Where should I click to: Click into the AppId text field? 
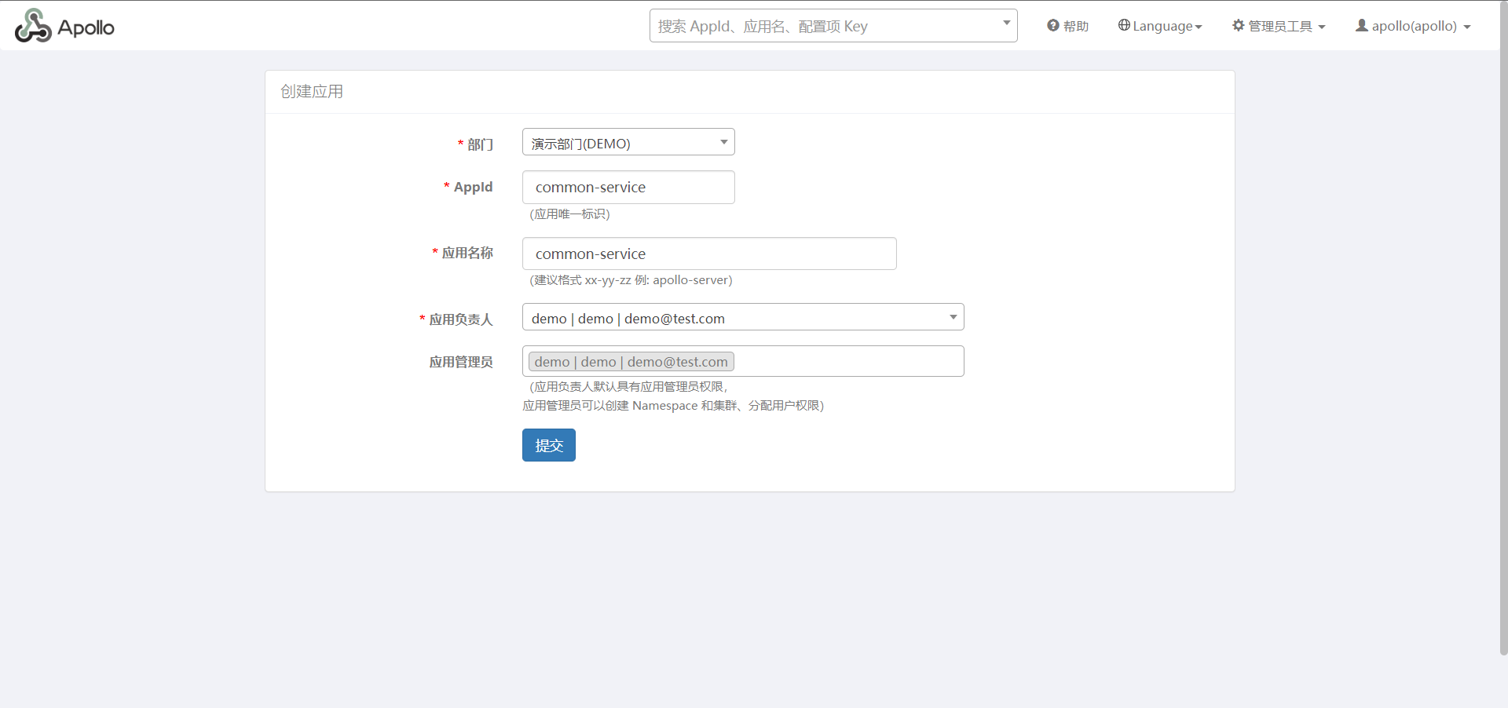tap(628, 188)
